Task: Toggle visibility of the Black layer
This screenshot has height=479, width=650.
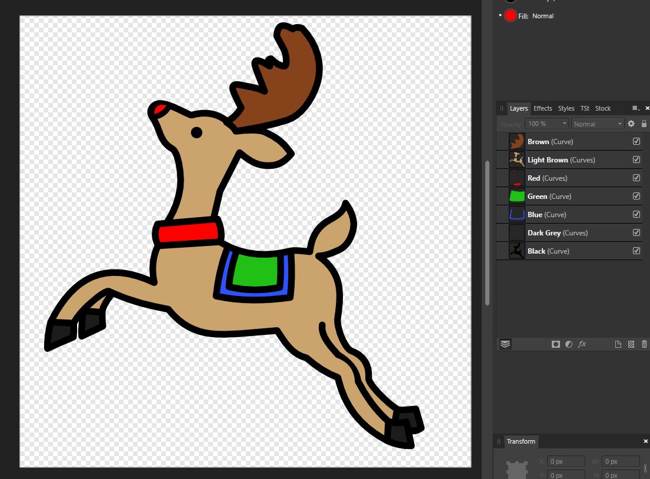Action: [636, 251]
